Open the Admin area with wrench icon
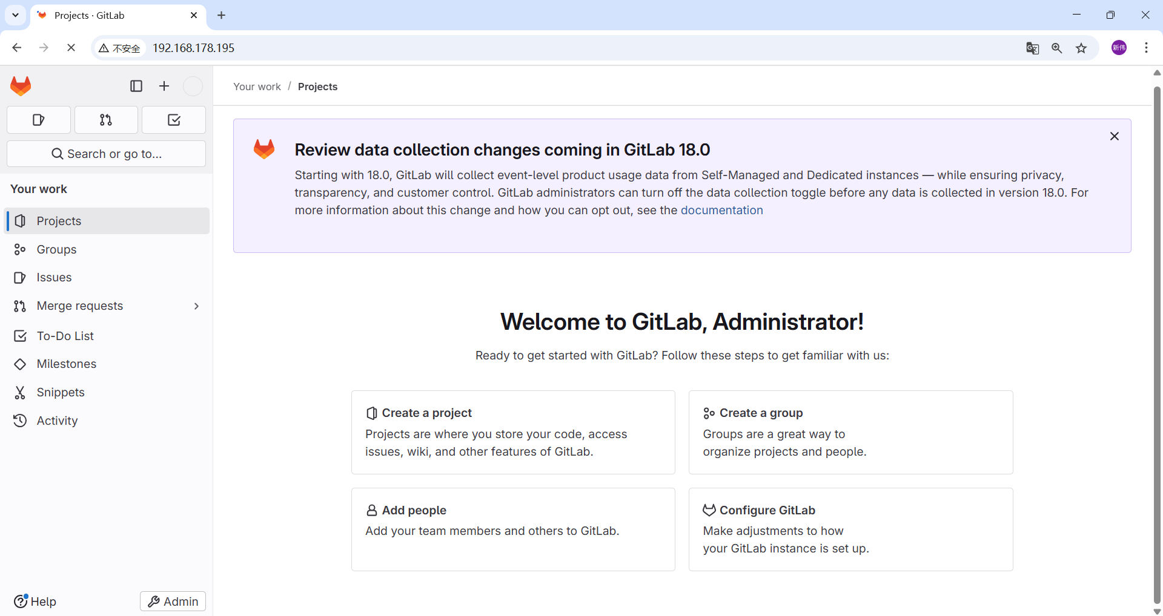 click(x=173, y=601)
